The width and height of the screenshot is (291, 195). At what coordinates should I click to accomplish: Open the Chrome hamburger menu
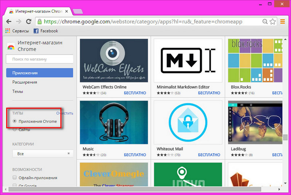pyautogui.click(x=283, y=22)
